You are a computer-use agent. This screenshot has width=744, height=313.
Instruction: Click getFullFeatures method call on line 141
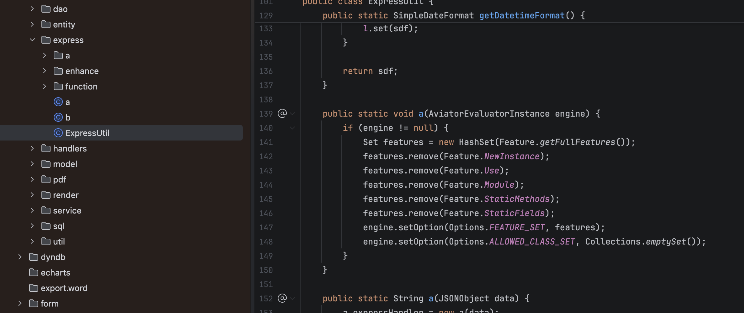point(577,142)
